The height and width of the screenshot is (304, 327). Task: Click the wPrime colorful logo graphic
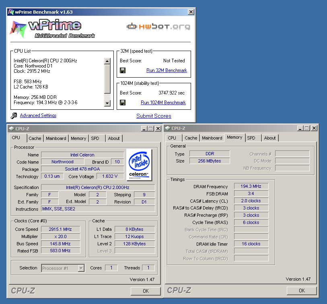(18, 29)
